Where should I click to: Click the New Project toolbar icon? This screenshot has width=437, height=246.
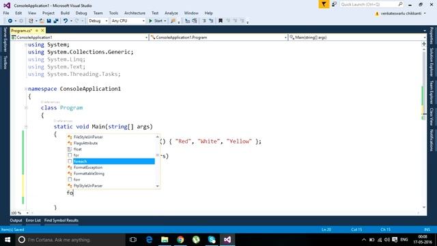click(31, 21)
